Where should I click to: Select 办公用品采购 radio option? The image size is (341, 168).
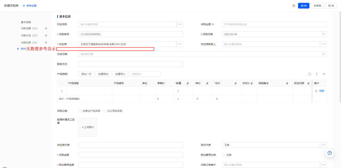pos(104,111)
